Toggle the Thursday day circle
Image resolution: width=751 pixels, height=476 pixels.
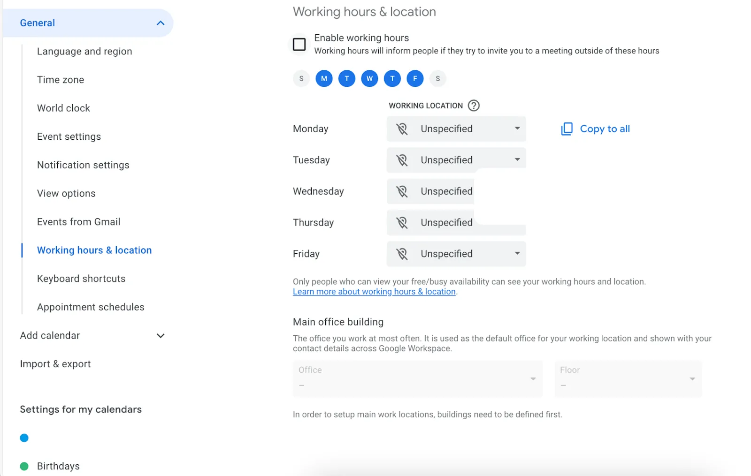392,78
